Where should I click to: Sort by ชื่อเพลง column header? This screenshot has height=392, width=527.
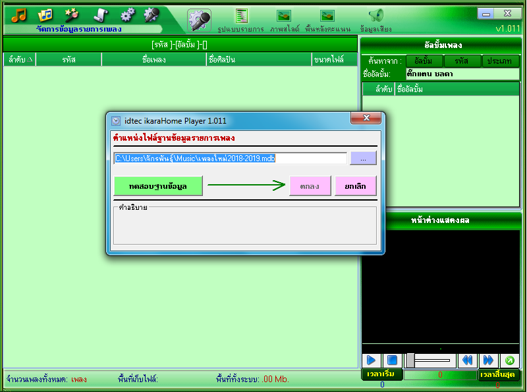[x=154, y=60]
